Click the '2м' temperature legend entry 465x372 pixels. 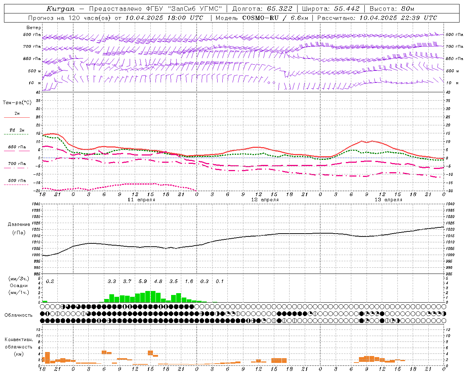tap(17, 114)
